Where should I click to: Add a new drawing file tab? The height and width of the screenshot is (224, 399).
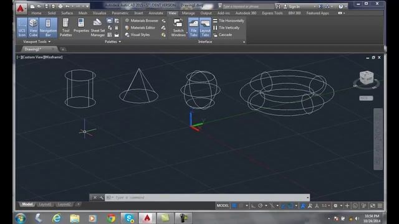coord(63,49)
